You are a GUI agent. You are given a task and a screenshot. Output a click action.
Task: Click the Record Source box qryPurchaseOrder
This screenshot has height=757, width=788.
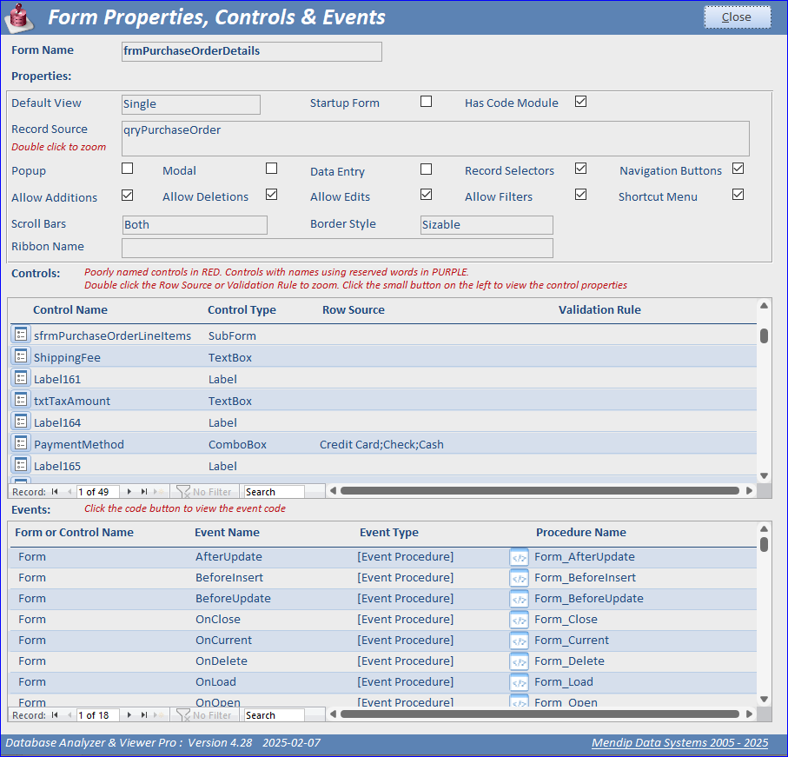pos(435,138)
